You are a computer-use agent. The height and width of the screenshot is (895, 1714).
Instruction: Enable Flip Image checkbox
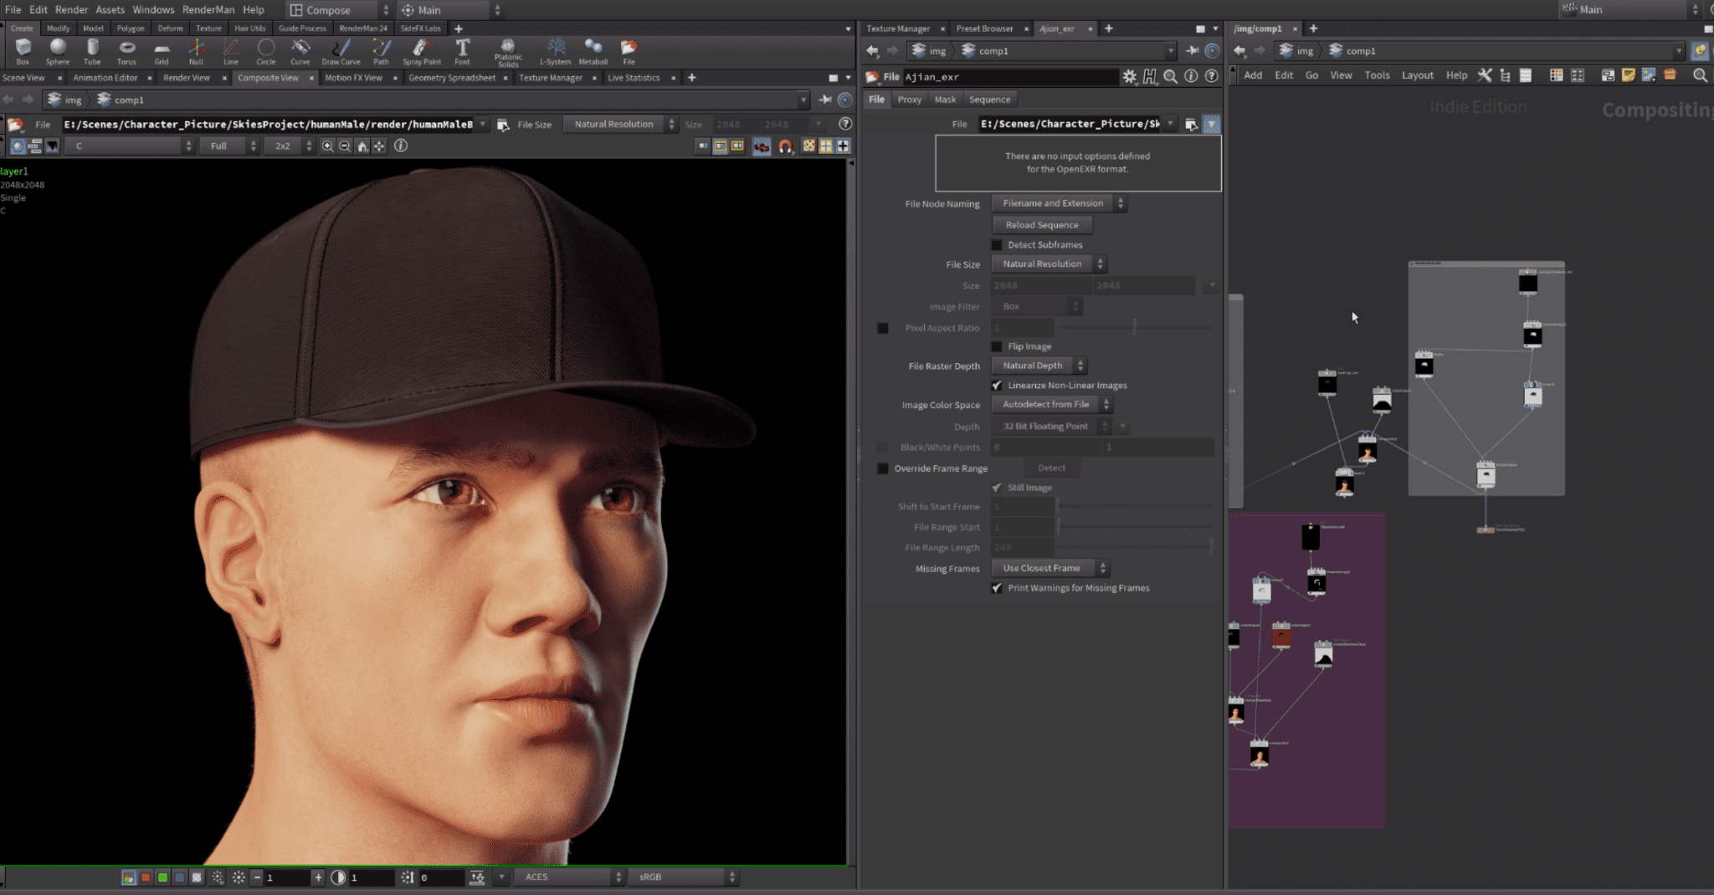tap(997, 346)
